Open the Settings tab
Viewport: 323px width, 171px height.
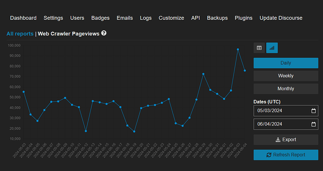pyautogui.click(x=53, y=18)
